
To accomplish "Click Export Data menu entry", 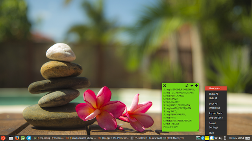I will pos(216,113).
